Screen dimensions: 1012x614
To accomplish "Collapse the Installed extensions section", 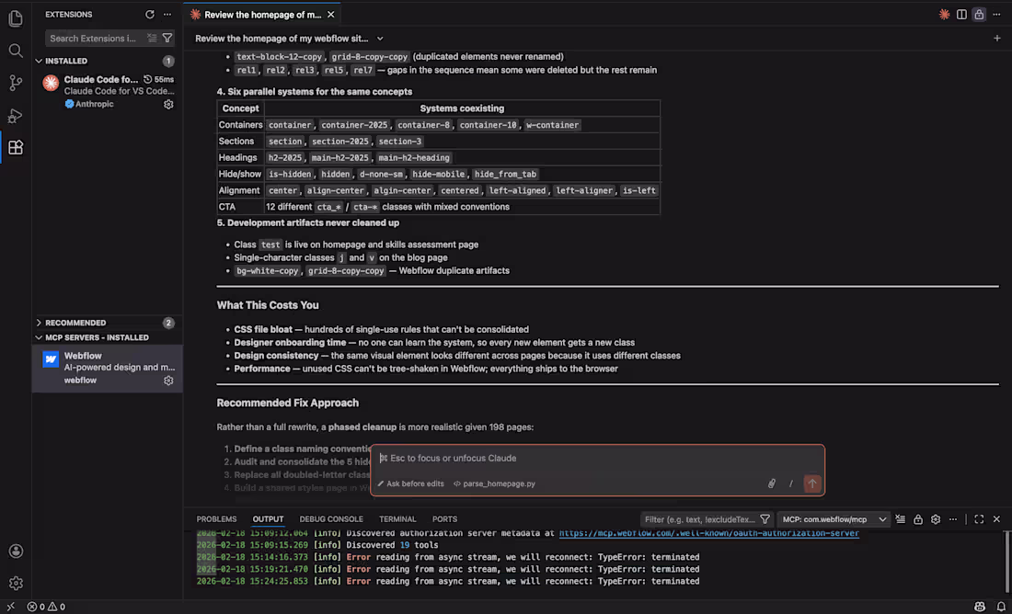I will pos(39,61).
